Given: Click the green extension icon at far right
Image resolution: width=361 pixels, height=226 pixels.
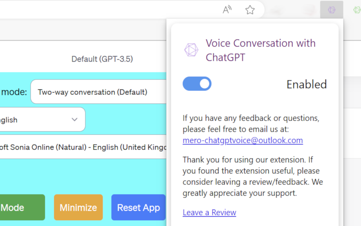Looking at the screenshot, I should tap(357, 10).
